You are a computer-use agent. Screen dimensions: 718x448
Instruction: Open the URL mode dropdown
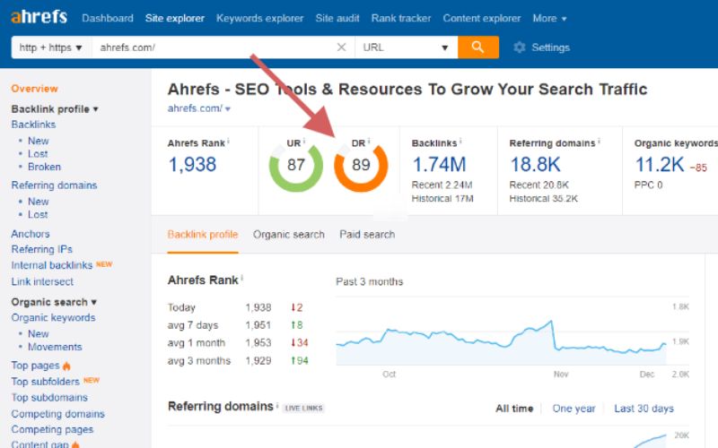coord(406,47)
